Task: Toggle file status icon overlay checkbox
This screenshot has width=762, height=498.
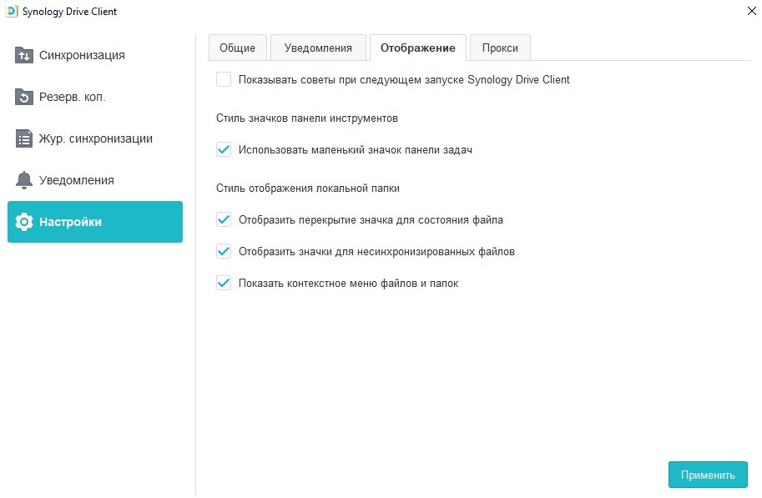Action: [x=224, y=219]
